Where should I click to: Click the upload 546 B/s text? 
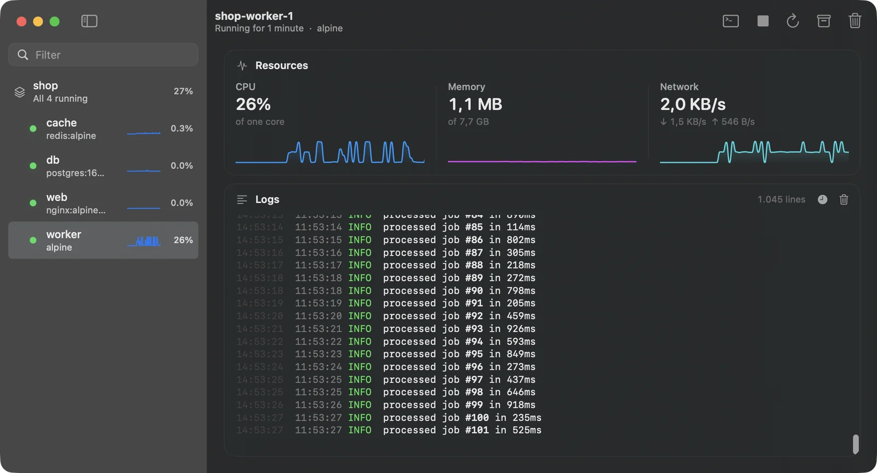(733, 122)
